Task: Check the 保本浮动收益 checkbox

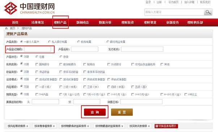Action: [x=61, y=72]
